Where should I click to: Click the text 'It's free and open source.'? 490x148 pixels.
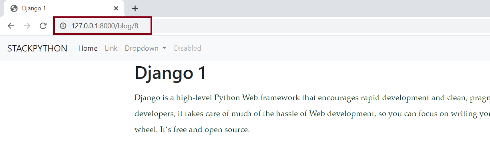pos(211,130)
